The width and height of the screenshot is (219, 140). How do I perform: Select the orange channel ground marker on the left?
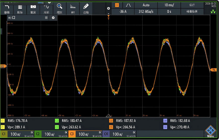[x=3, y=66]
